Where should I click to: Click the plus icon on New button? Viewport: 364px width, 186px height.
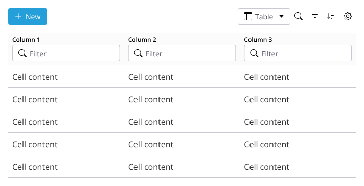click(x=18, y=16)
